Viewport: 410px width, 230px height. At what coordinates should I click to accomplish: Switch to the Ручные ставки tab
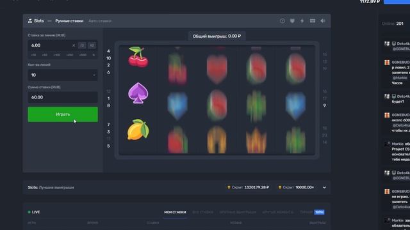[69, 21]
